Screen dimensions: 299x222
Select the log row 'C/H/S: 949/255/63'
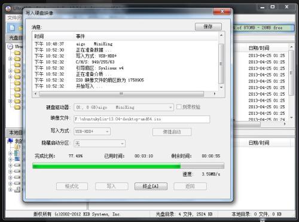125,62
